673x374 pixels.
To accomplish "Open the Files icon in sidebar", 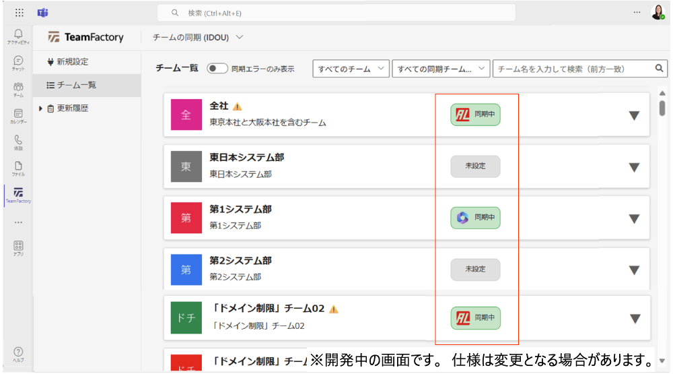I will click(x=18, y=168).
